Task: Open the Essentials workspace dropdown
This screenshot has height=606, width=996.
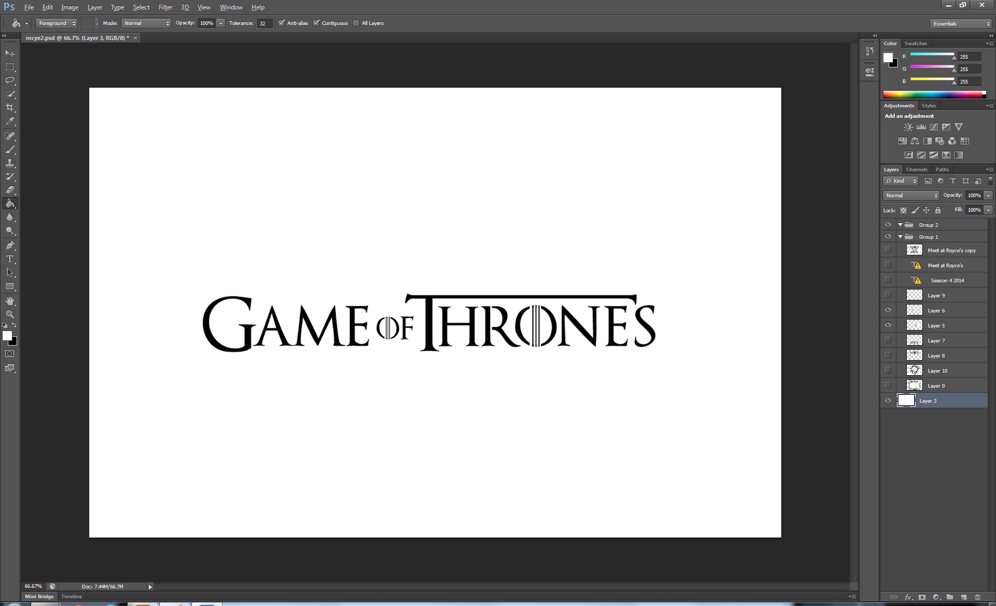Action: click(961, 24)
